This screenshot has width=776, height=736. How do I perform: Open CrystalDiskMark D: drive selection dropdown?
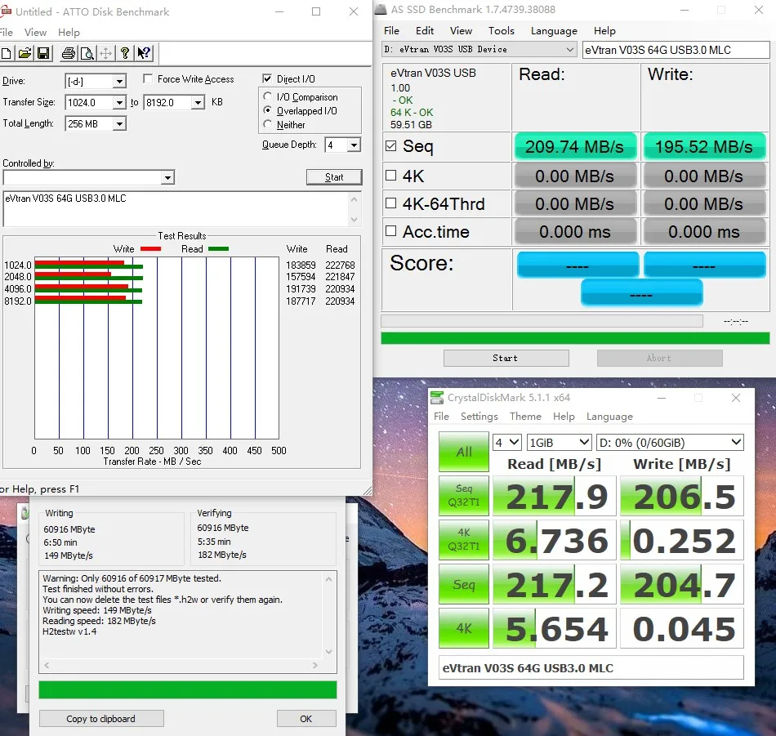tap(670, 443)
